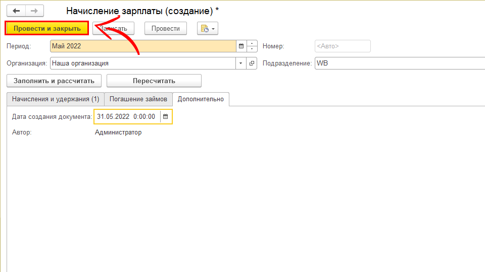Decrease the period with the down stepper arrow
The height and width of the screenshot is (272, 485).
[252, 49]
